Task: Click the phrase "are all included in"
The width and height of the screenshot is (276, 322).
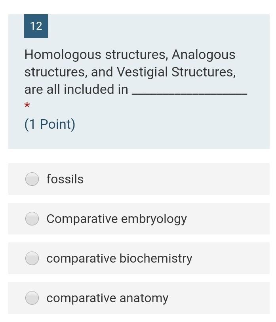Action: click(76, 90)
